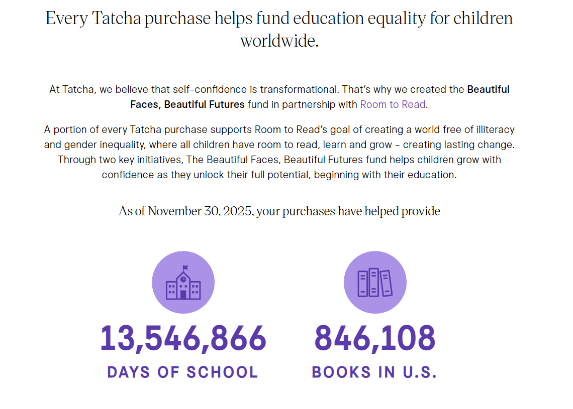The height and width of the screenshot is (409, 573).
Task: Click the 846,108 books number
Action: coord(375,338)
